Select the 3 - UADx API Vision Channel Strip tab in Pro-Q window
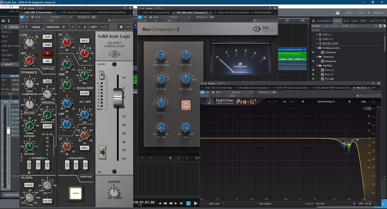 click(x=291, y=88)
